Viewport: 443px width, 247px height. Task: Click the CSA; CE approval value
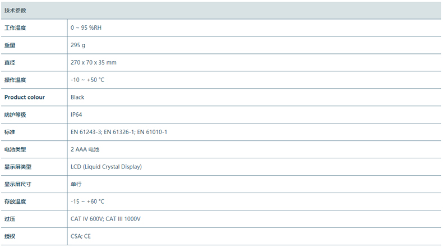click(x=82, y=236)
